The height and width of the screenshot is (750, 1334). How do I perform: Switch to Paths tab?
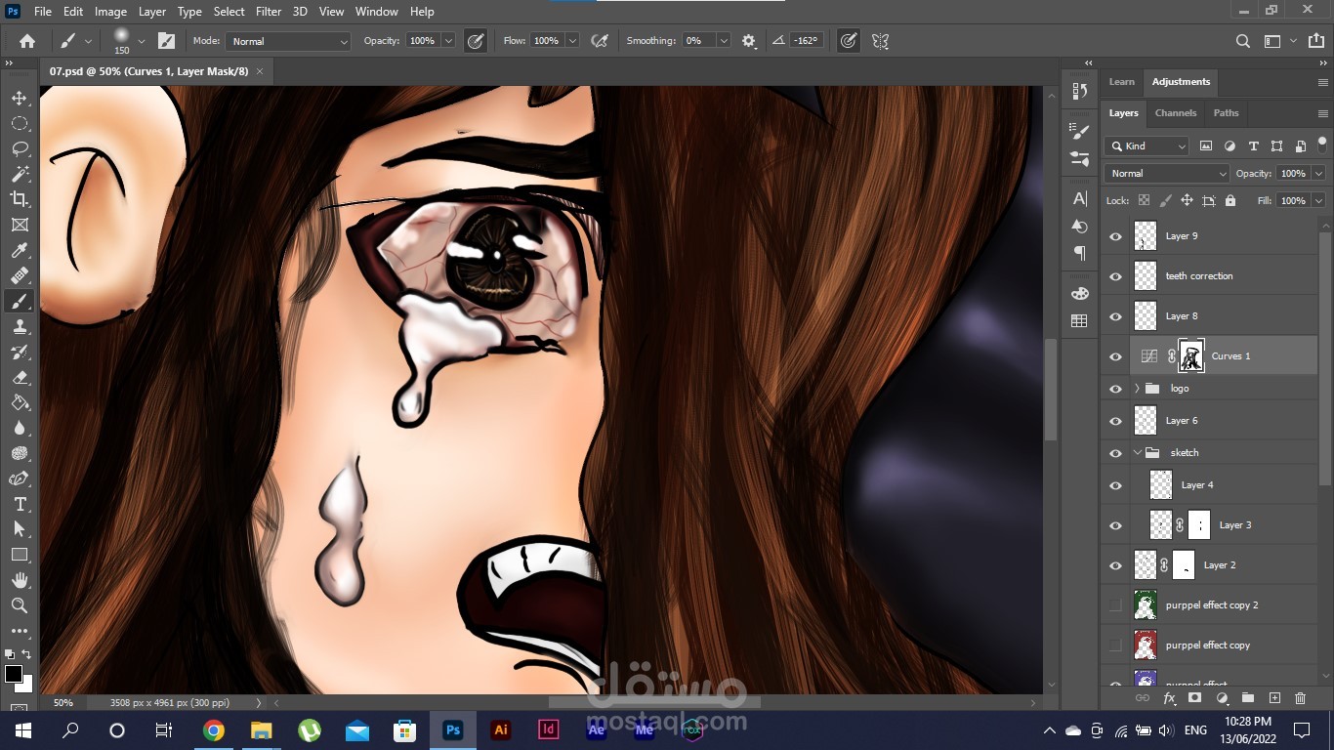[x=1227, y=113]
